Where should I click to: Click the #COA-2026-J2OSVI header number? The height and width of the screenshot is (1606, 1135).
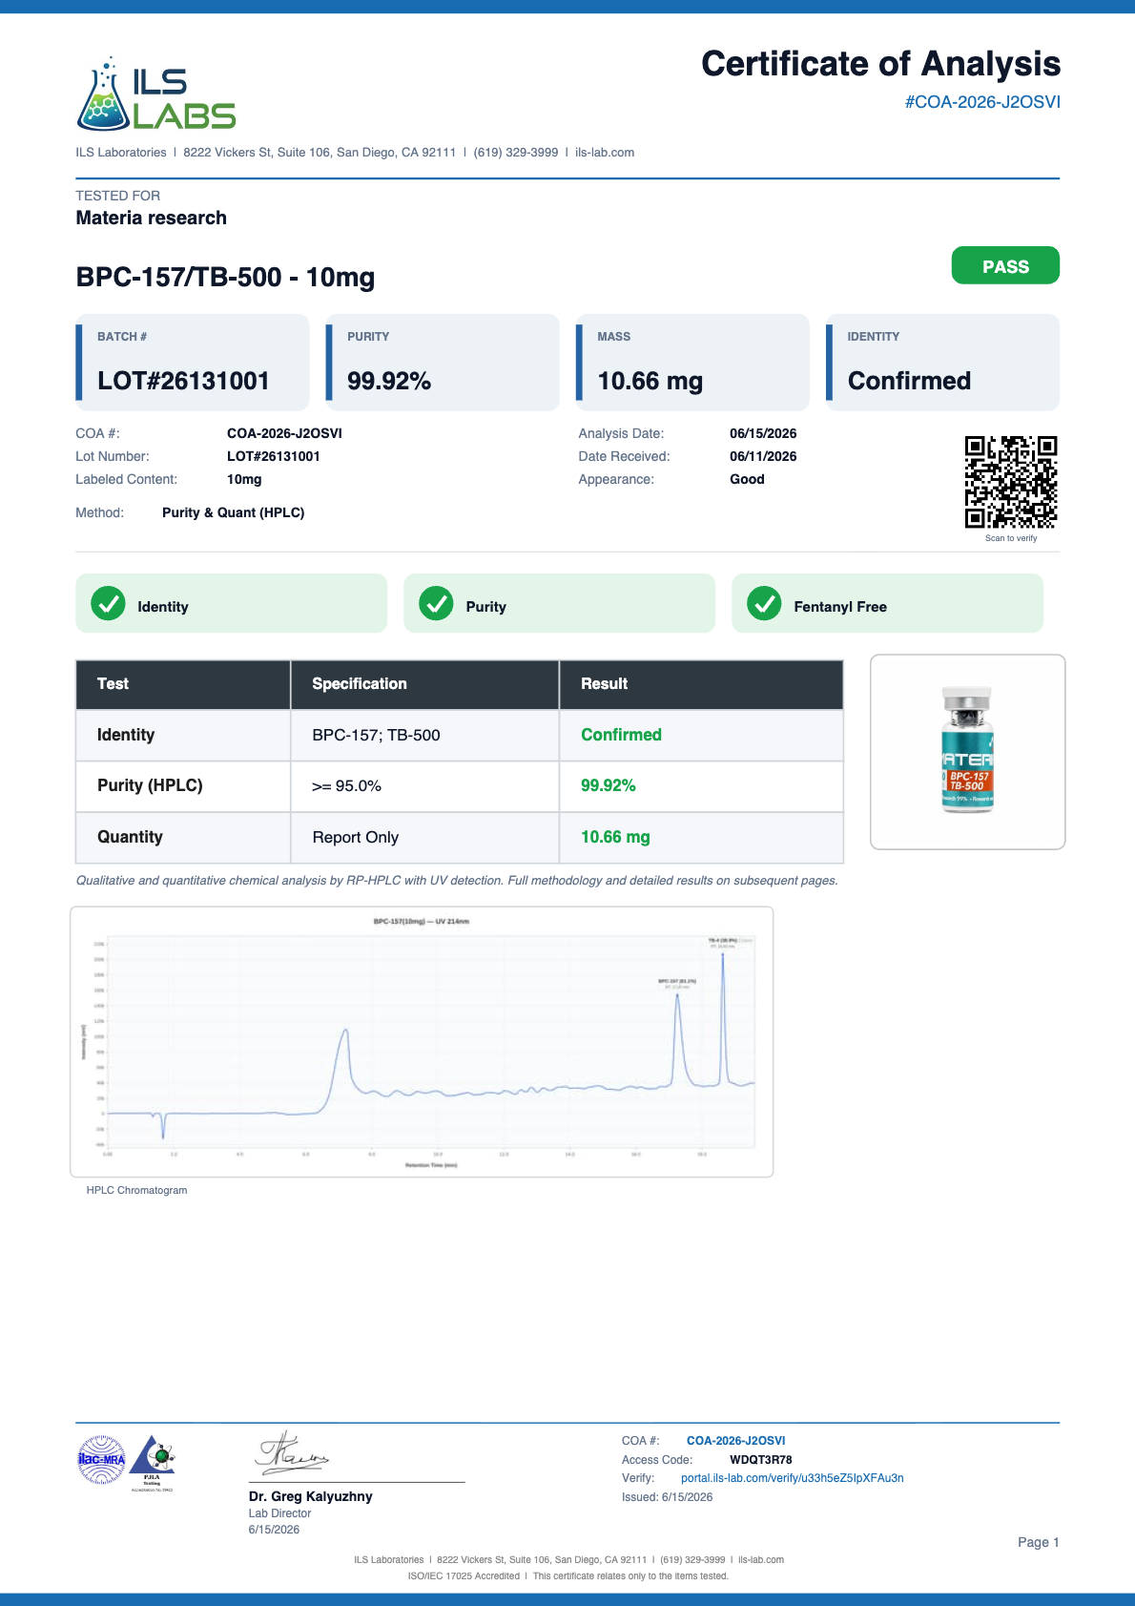(x=982, y=102)
